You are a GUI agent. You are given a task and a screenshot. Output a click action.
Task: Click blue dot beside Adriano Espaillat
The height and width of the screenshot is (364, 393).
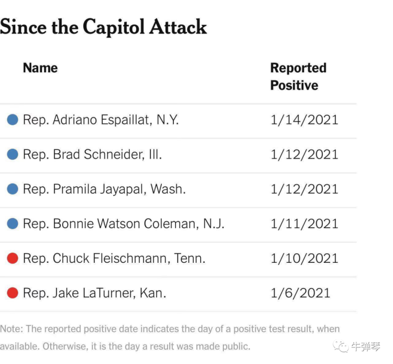click(13, 120)
